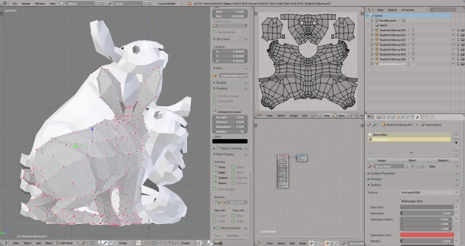Add a new material slot with plus icon
This screenshot has width=465, height=246.
tap(456, 133)
